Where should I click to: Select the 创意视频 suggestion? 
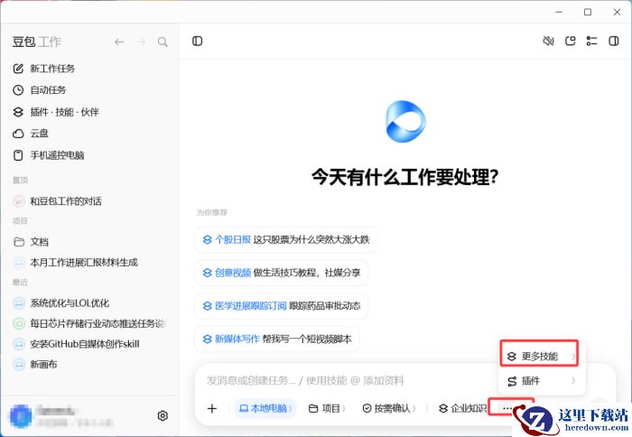click(282, 273)
